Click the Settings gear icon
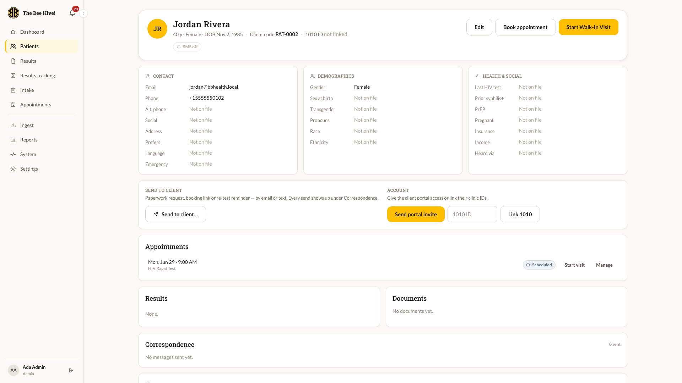Image resolution: width=682 pixels, height=383 pixels. [x=13, y=169]
